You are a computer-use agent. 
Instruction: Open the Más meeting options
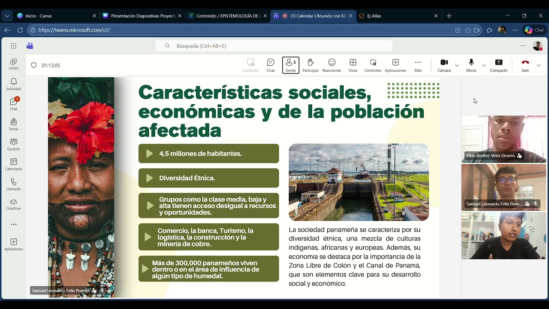pos(418,65)
